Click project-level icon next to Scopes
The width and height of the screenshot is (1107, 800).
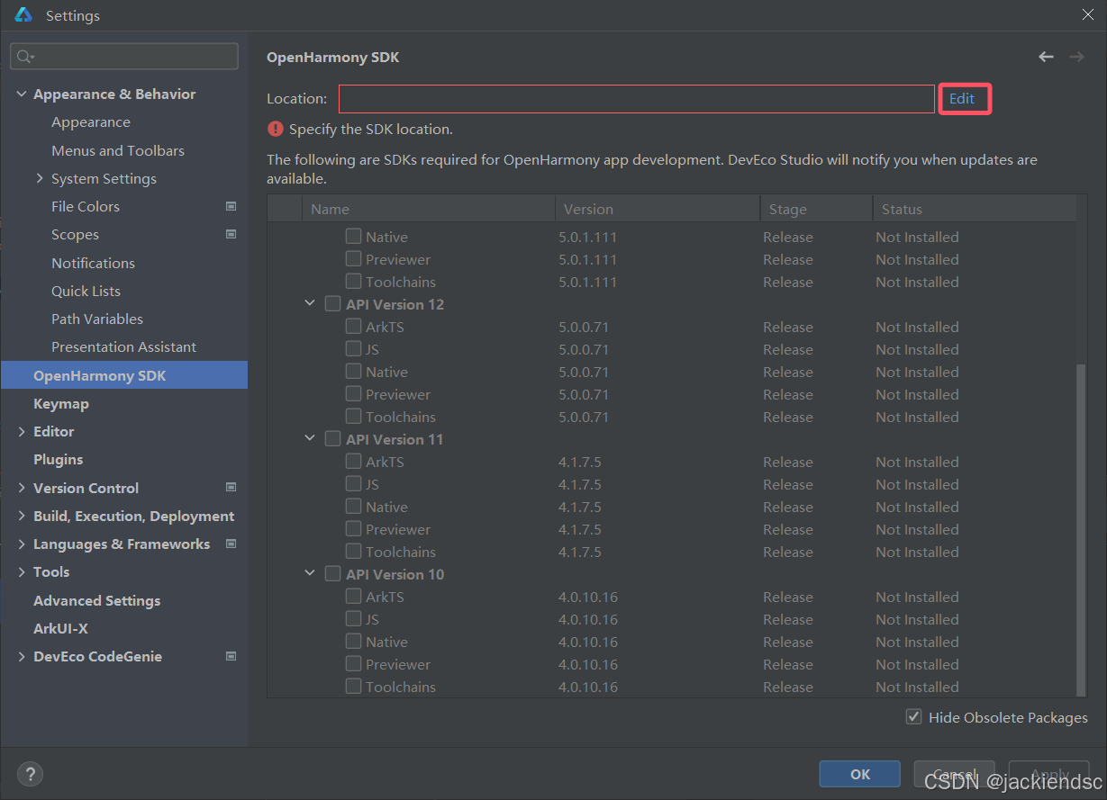(231, 234)
